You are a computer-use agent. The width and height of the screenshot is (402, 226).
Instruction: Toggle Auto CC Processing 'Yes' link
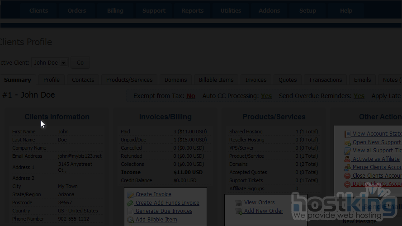[266, 96]
